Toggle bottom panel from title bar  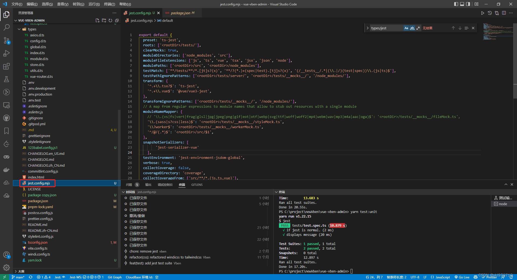coord(462,4)
